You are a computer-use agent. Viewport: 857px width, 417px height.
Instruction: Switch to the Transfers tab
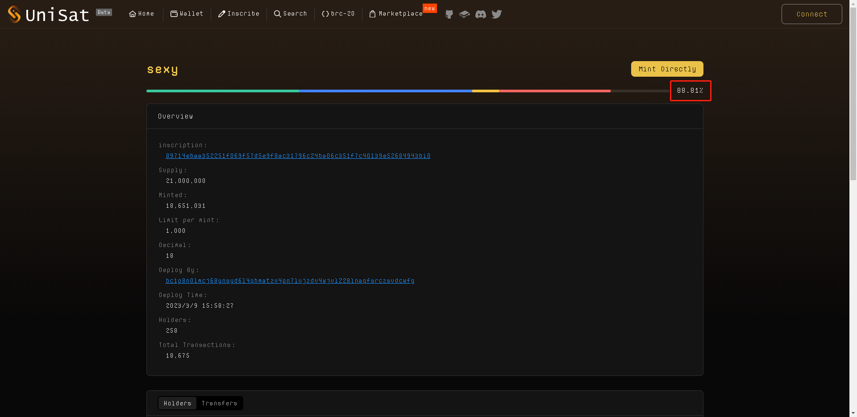(220, 403)
